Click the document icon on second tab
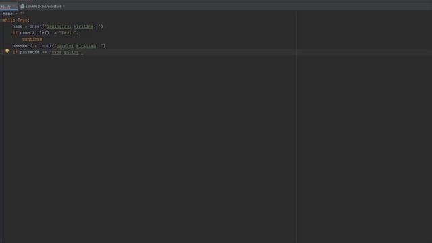432x243 pixels. pos(22,6)
